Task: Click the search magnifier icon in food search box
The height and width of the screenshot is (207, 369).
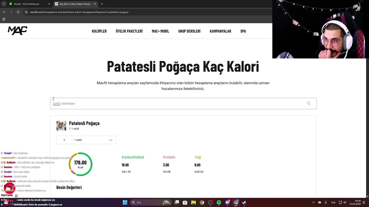Action: coord(309,103)
